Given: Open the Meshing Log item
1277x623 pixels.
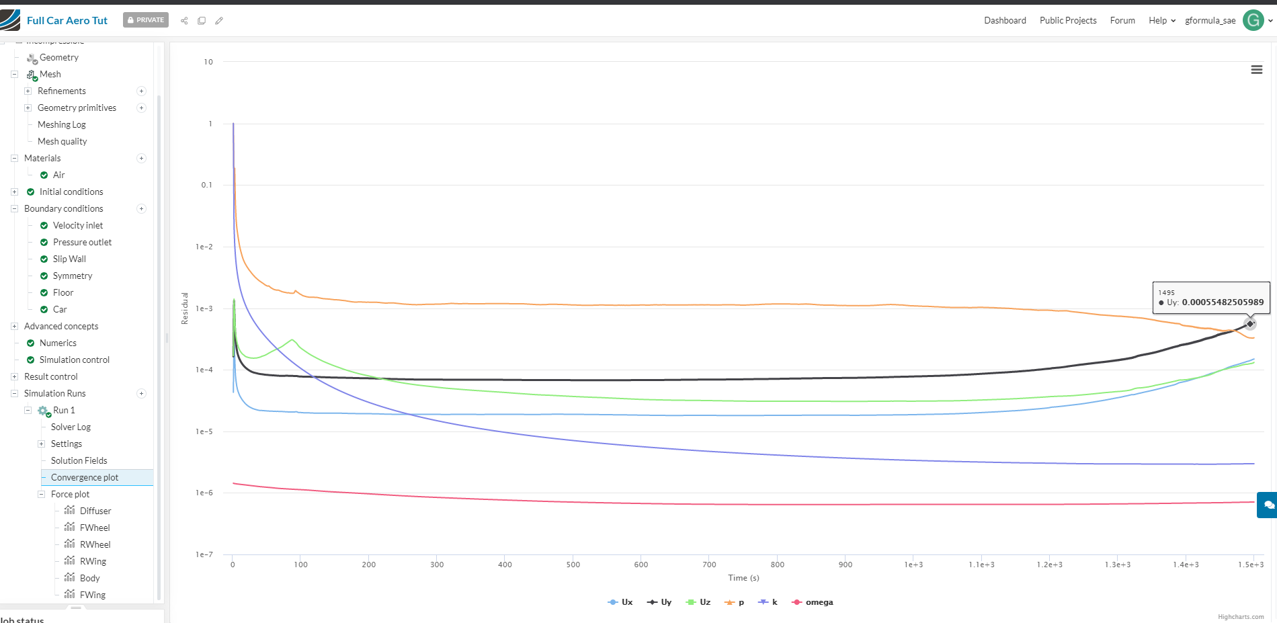Looking at the screenshot, I should pyautogui.click(x=62, y=125).
